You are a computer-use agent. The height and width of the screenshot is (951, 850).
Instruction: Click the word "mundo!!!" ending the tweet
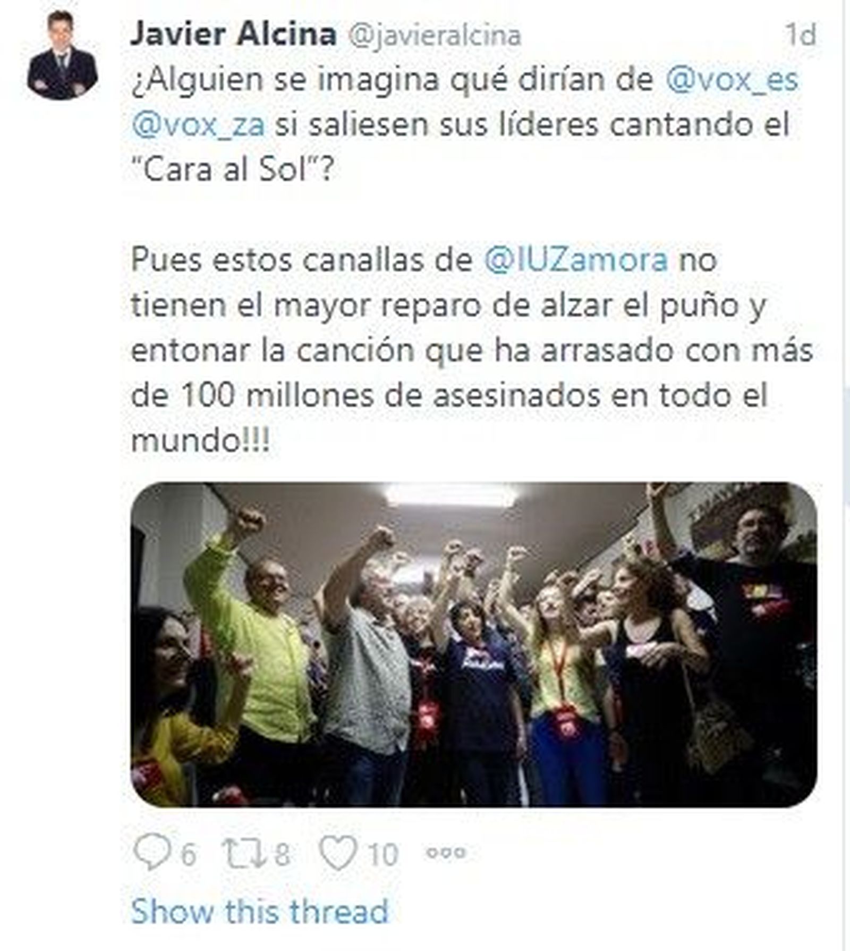[x=200, y=441]
